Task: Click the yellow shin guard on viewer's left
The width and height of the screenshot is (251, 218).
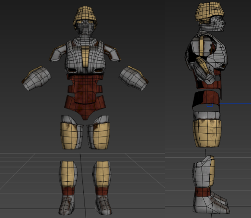Action: point(68,173)
